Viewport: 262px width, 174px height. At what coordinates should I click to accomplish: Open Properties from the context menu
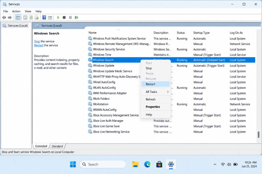156,107
